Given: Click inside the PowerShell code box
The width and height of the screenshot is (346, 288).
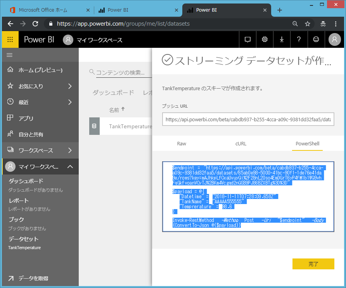Looking at the screenshot, I should (x=248, y=197).
